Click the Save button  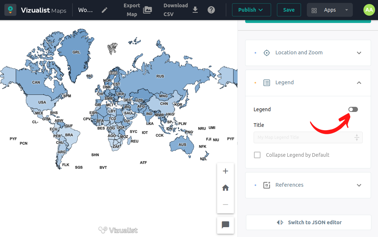[x=289, y=10]
